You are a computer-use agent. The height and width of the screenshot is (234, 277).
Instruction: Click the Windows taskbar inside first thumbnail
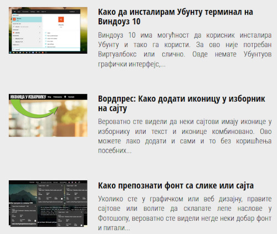[48, 53]
